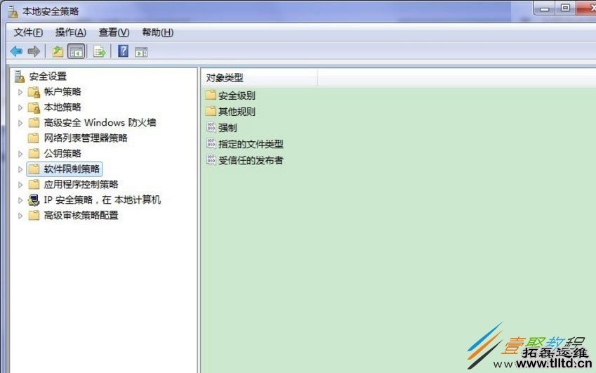This screenshot has width=596, height=373.
Task: Click the 公钥策略 folder icon
Action: point(34,154)
